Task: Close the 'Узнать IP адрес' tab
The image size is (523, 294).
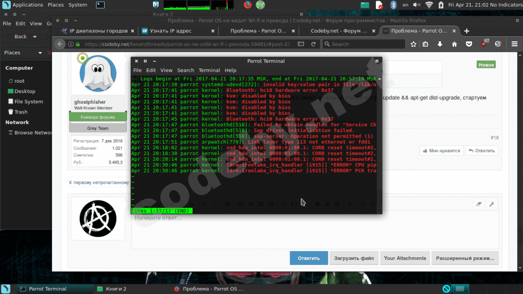Action: (213, 31)
